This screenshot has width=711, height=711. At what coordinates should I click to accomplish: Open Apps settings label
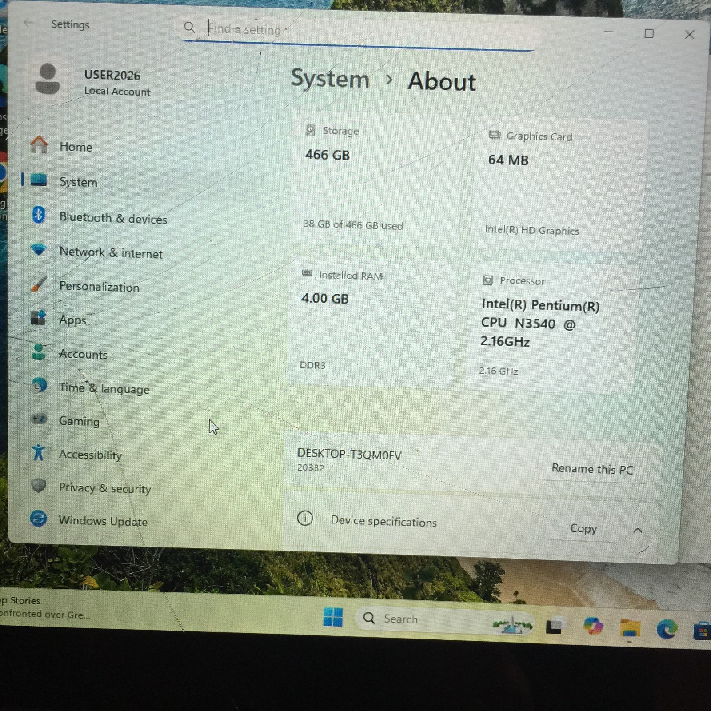[x=72, y=320]
